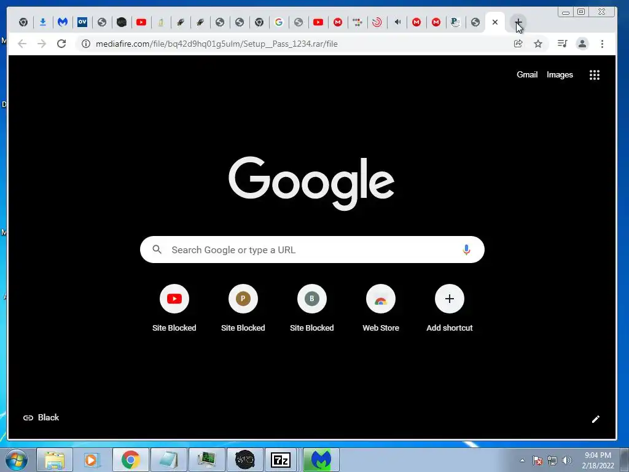
Task: Restore down the Chrome window
Action: [x=581, y=12]
